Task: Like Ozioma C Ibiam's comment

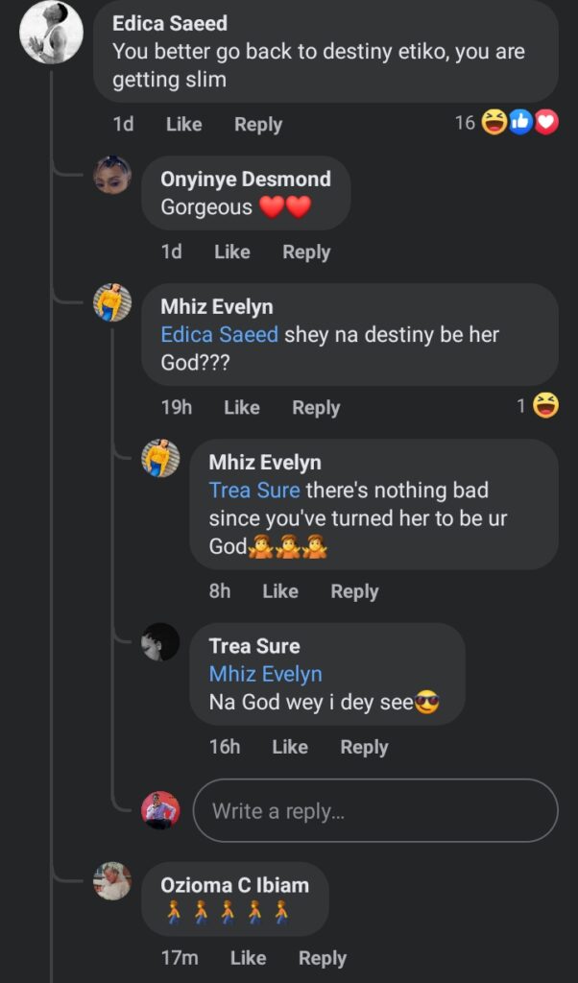Action: click(x=248, y=958)
